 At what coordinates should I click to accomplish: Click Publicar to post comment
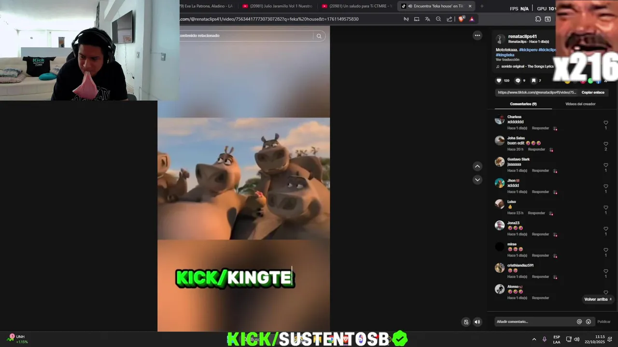[x=604, y=321]
